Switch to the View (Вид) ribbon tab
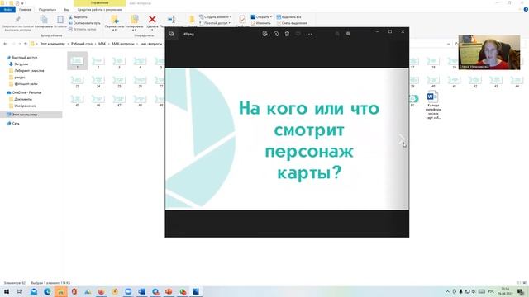 point(66,10)
